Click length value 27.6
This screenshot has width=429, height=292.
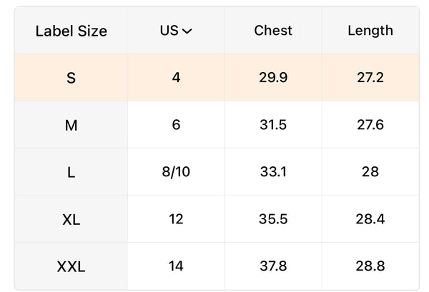click(370, 125)
